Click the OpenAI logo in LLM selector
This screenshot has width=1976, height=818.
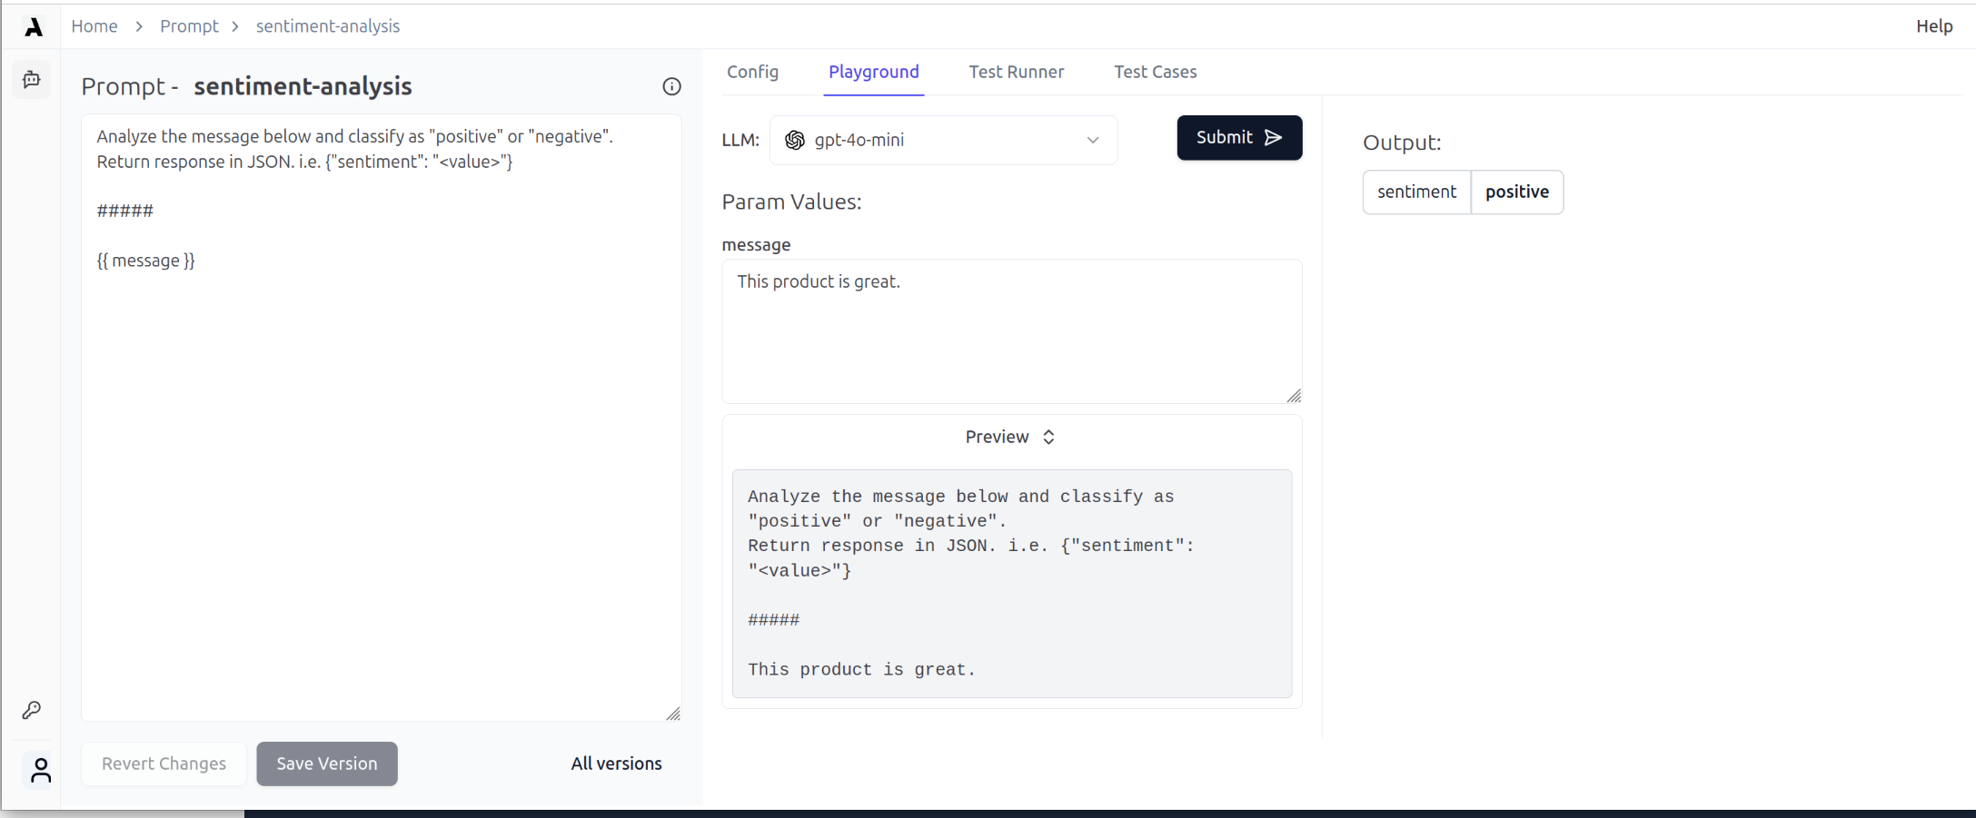click(795, 140)
